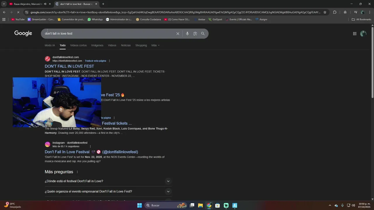The height and width of the screenshot is (210, 374).
Task: Close the don't fall in love fest tab
Action: coord(96,4)
